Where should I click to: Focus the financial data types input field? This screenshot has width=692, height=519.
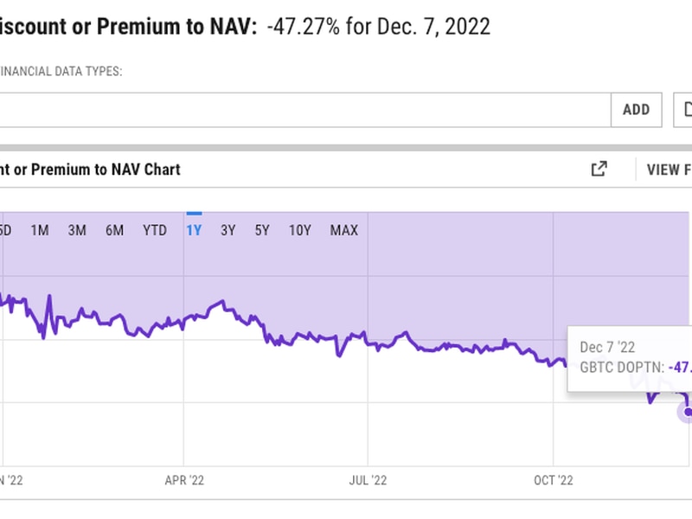tap(303, 110)
